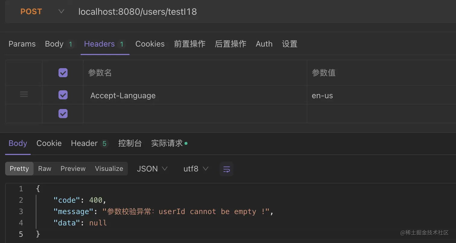Select the request Headers tab
Viewport: 456px width, 243px height.
click(x=105, y=44)
